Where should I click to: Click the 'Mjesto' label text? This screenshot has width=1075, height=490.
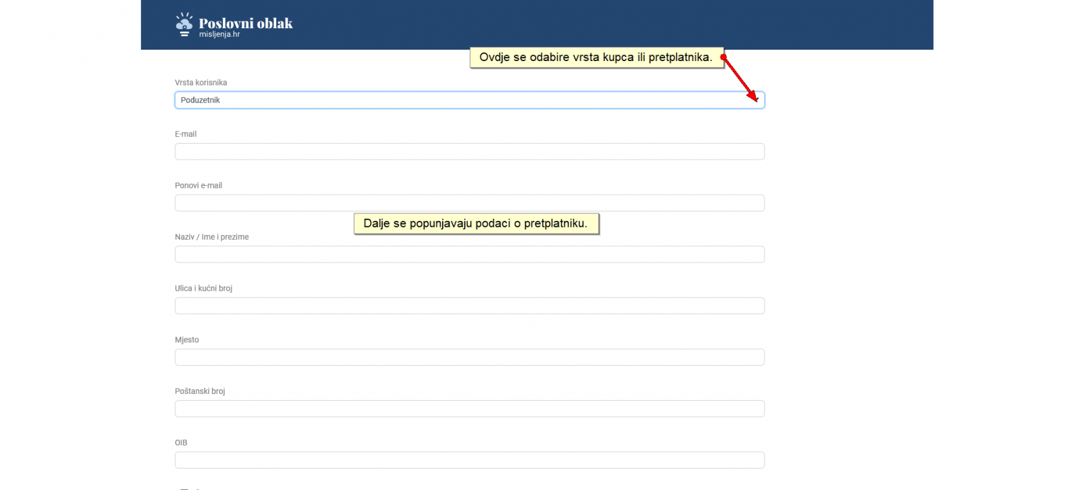coord(187,340)
